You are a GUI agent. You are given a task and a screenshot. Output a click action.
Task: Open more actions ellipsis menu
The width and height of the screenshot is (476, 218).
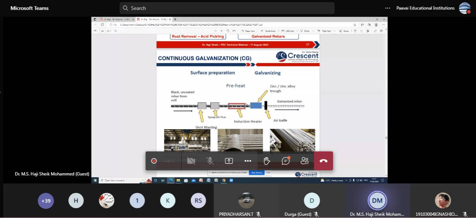point(248,161)
